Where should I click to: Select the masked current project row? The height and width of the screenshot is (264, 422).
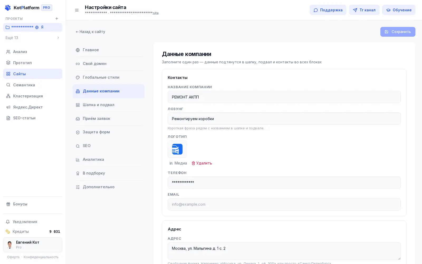coord(33,27)
